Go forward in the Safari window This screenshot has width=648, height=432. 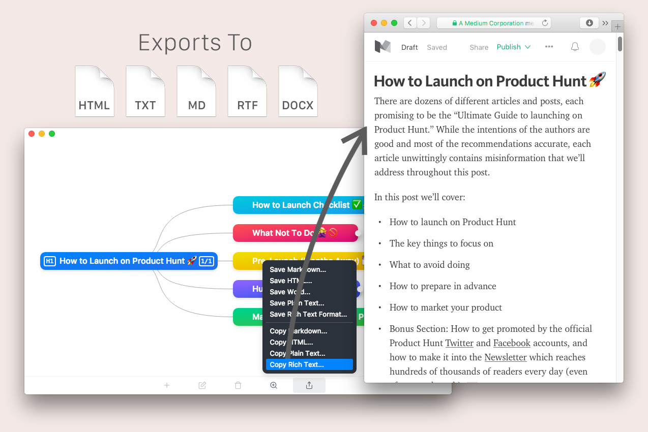click(x=424, y=23)
